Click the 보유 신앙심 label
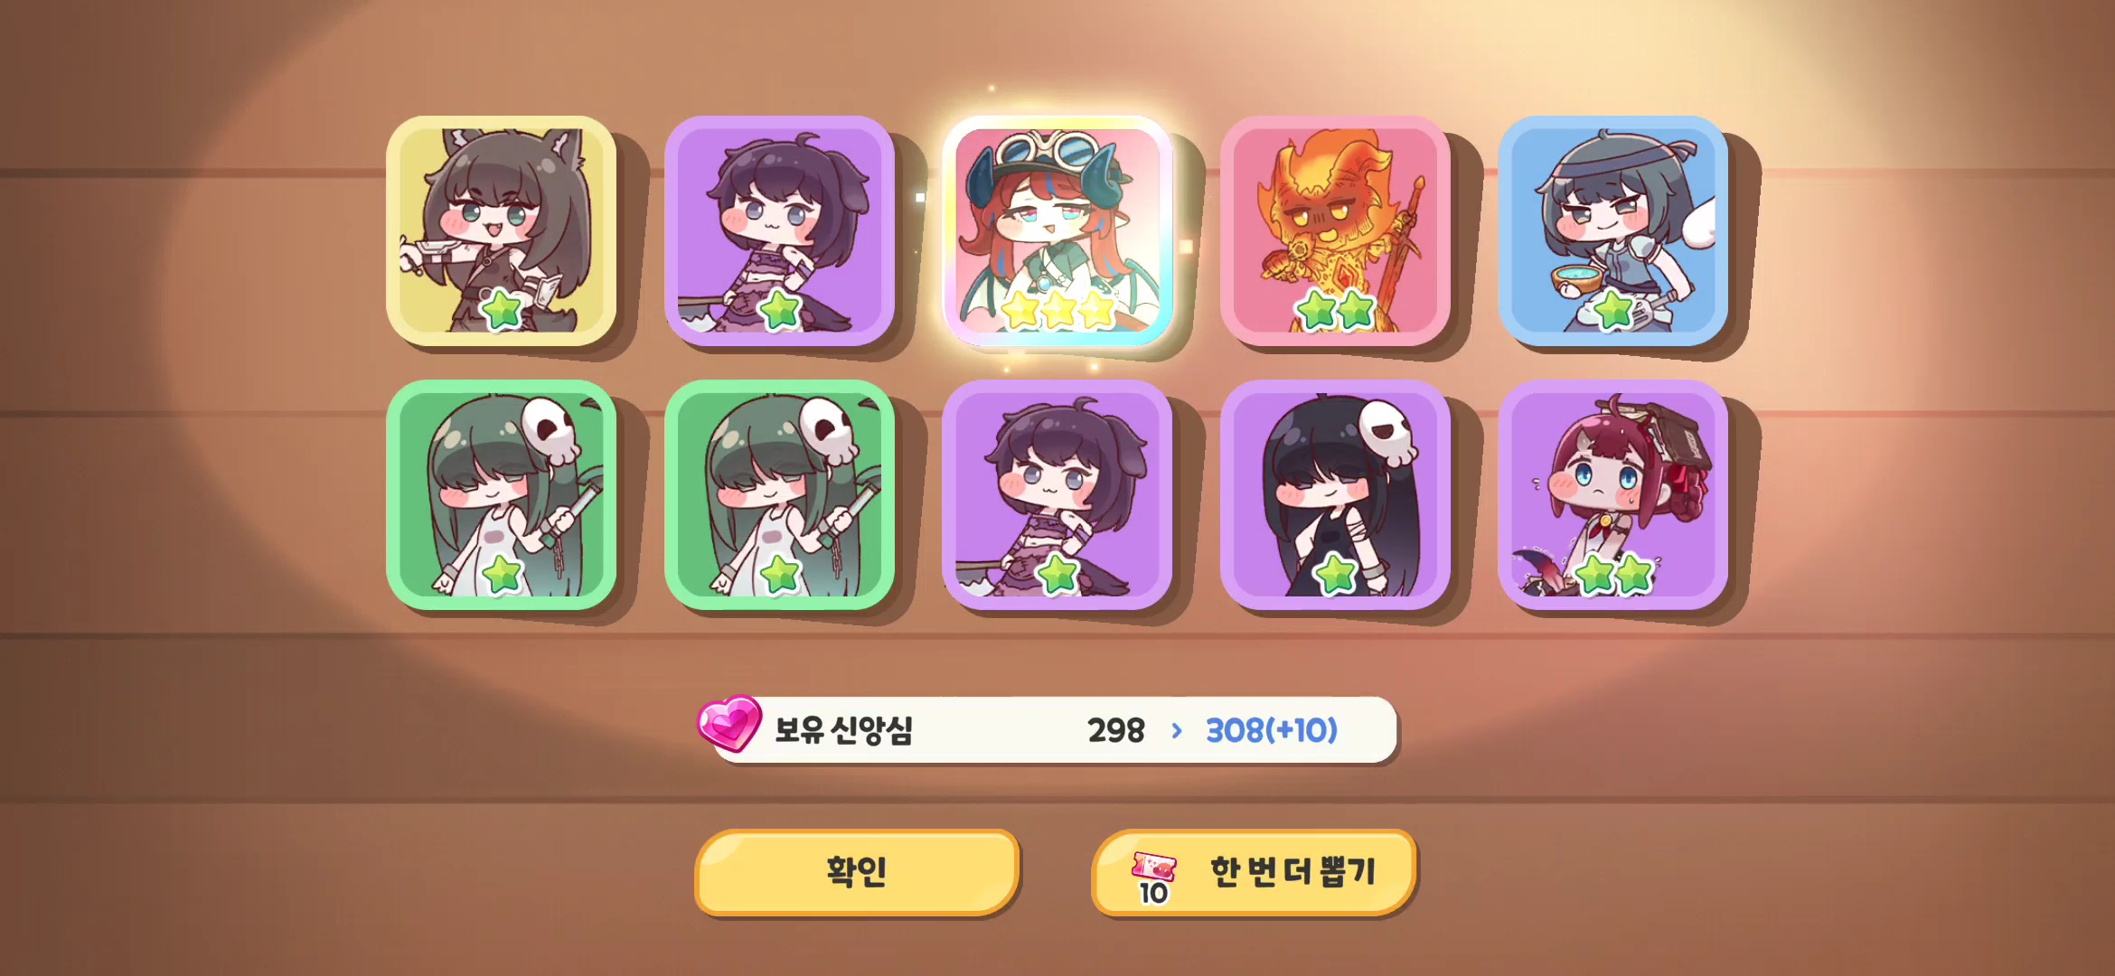2115x976 pixels. coord(844,730)
